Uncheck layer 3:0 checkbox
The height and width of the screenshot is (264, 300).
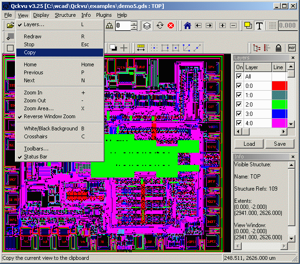[x=239, y=114]
